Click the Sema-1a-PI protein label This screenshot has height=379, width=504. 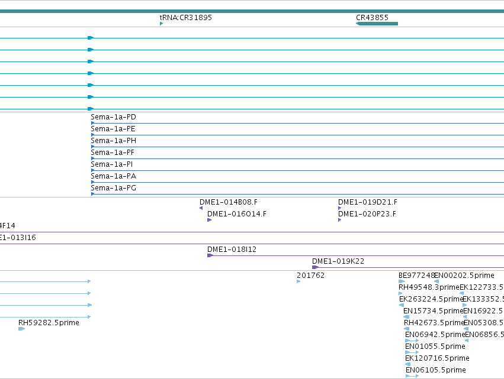click(112, 164)
